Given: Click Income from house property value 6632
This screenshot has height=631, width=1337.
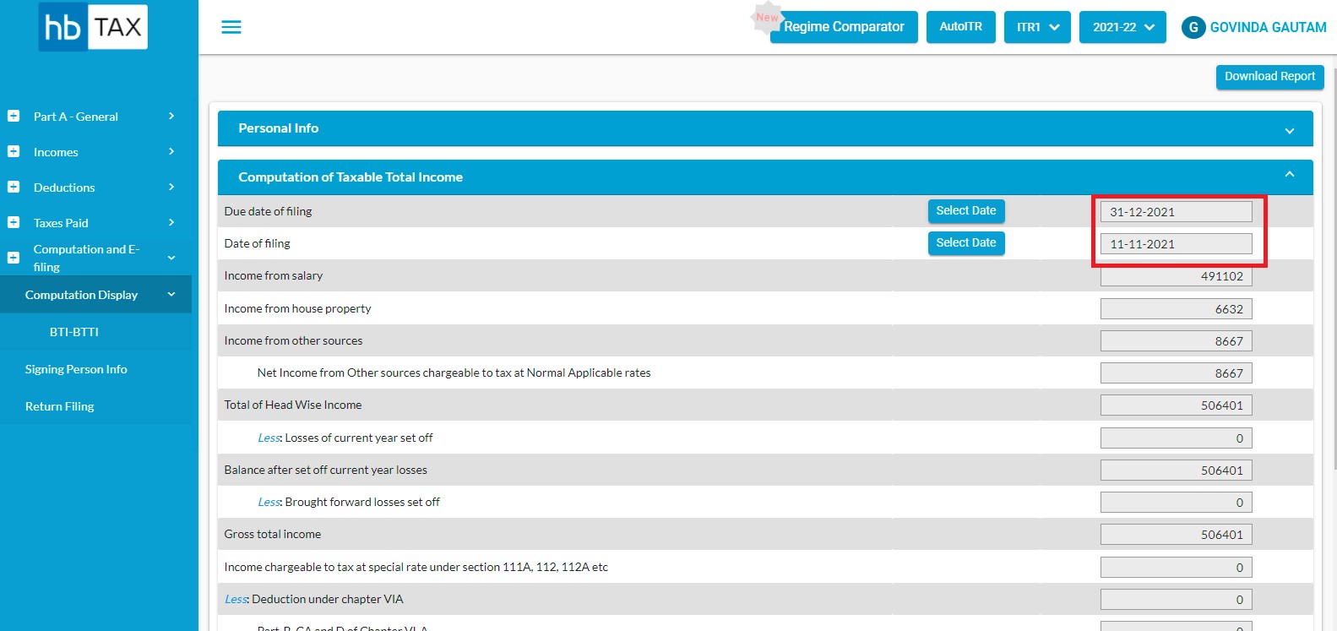Looking at the screenshot, I should coord(1177,309).
